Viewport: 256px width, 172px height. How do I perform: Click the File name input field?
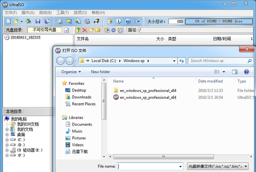coord(150,166)
